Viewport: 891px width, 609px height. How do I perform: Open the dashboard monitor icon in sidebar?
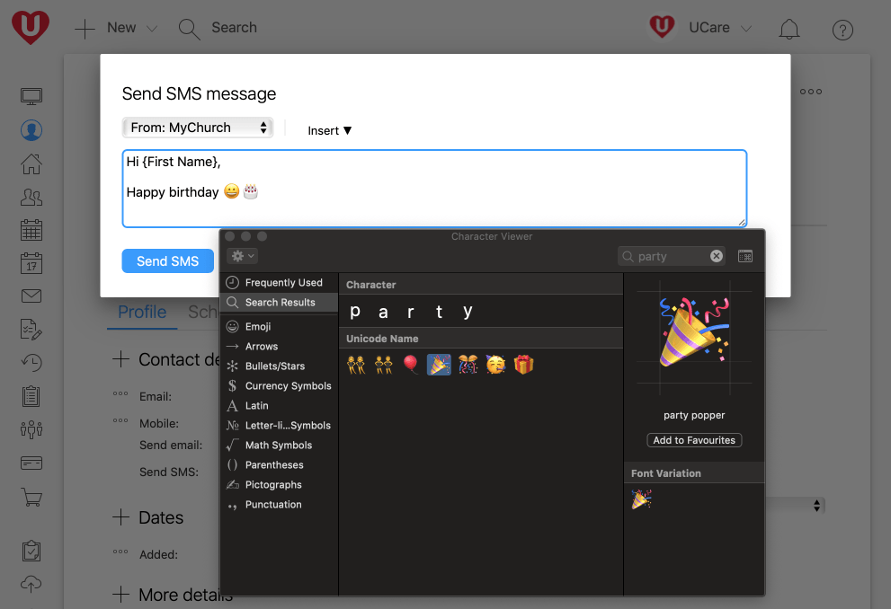tap(31, 96)
